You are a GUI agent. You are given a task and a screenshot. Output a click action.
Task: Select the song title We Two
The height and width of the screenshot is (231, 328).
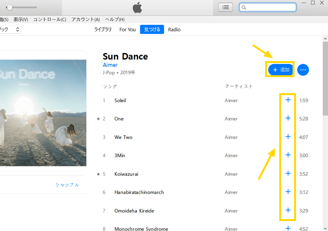(x=123, y=137)
